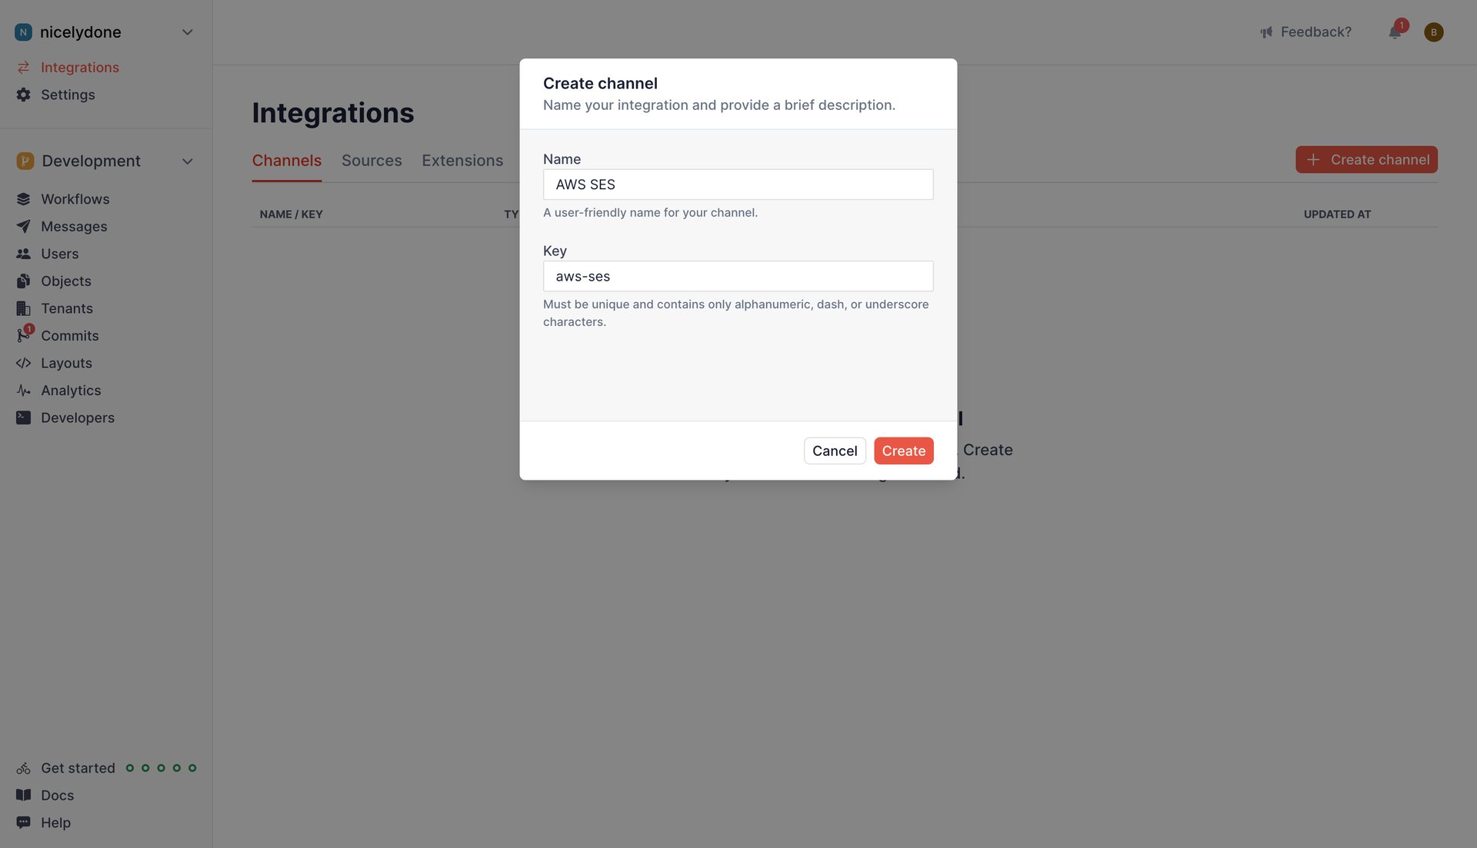Switch to the Extensions tab
This screenshot has width=1477, height=848.
tap(462, 160)
